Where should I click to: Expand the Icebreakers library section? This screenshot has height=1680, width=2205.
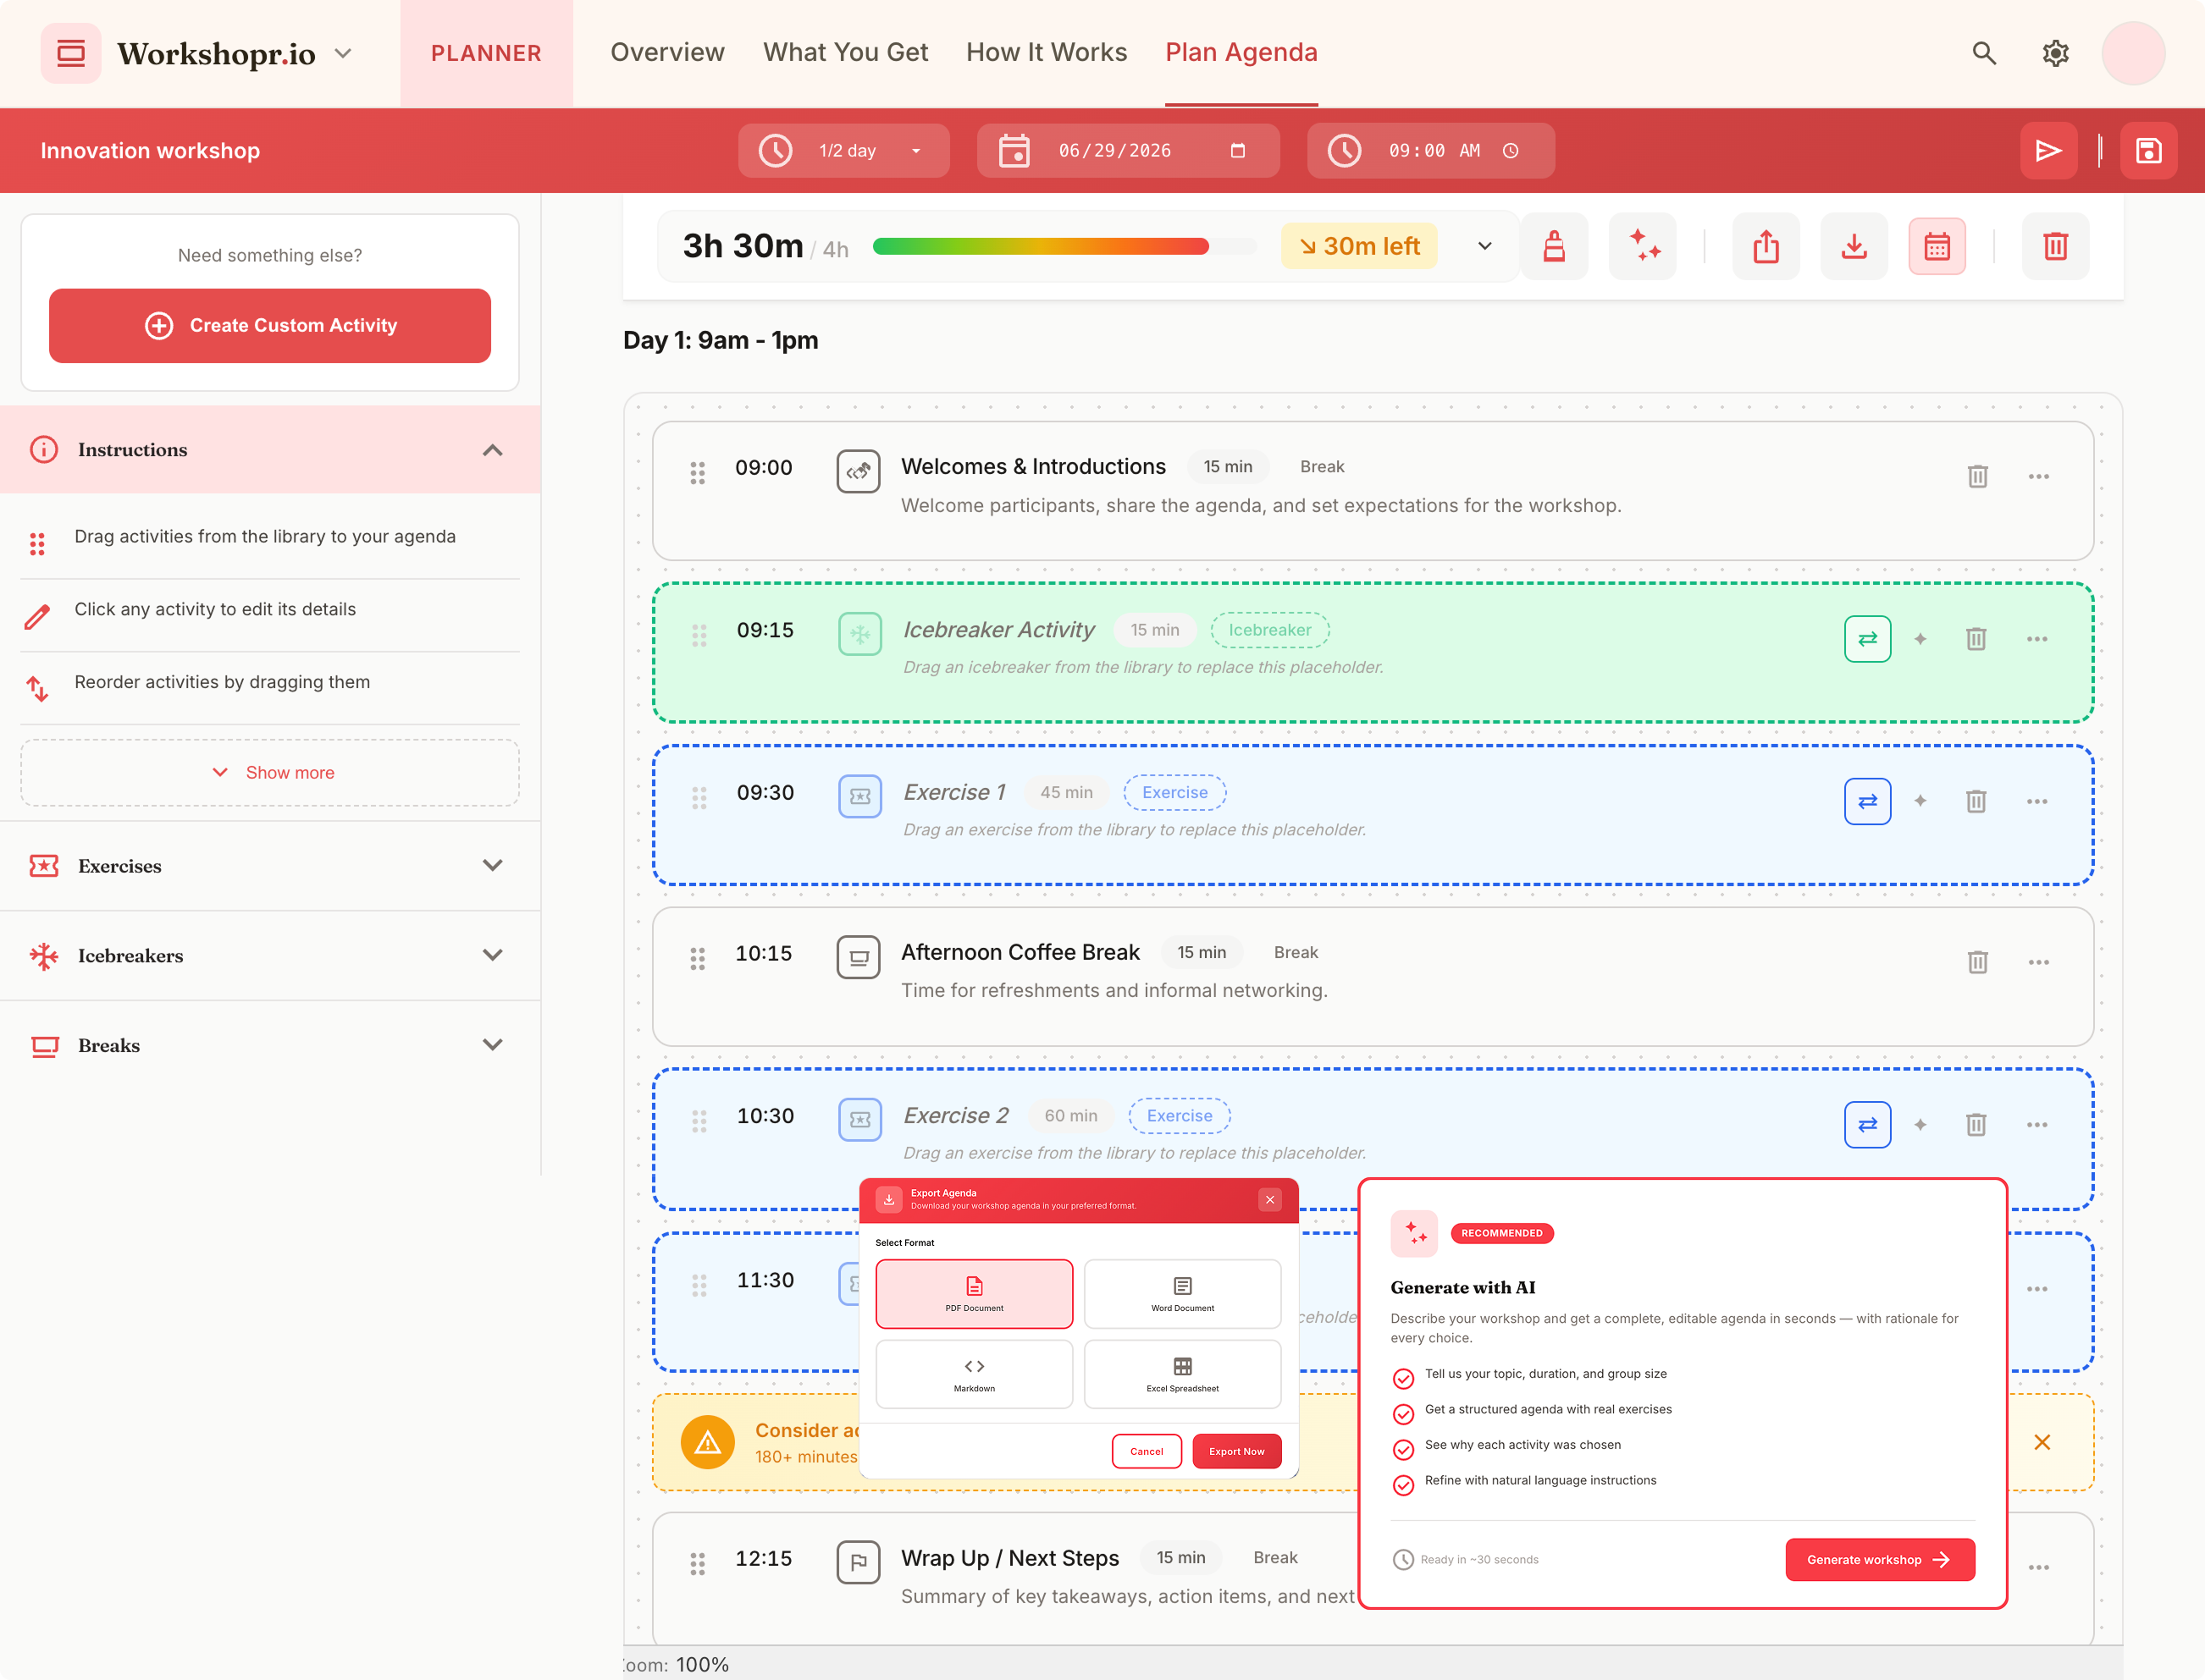tap(492, 955)
